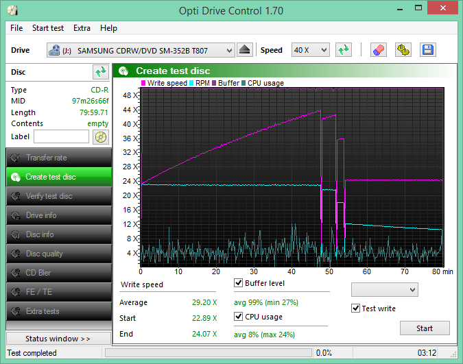Image resolution: width=463 pixels, height=364 pixels.
Task: Click the CPU stat avg 8% (max 24%)
Action: [x=264, y=335]
